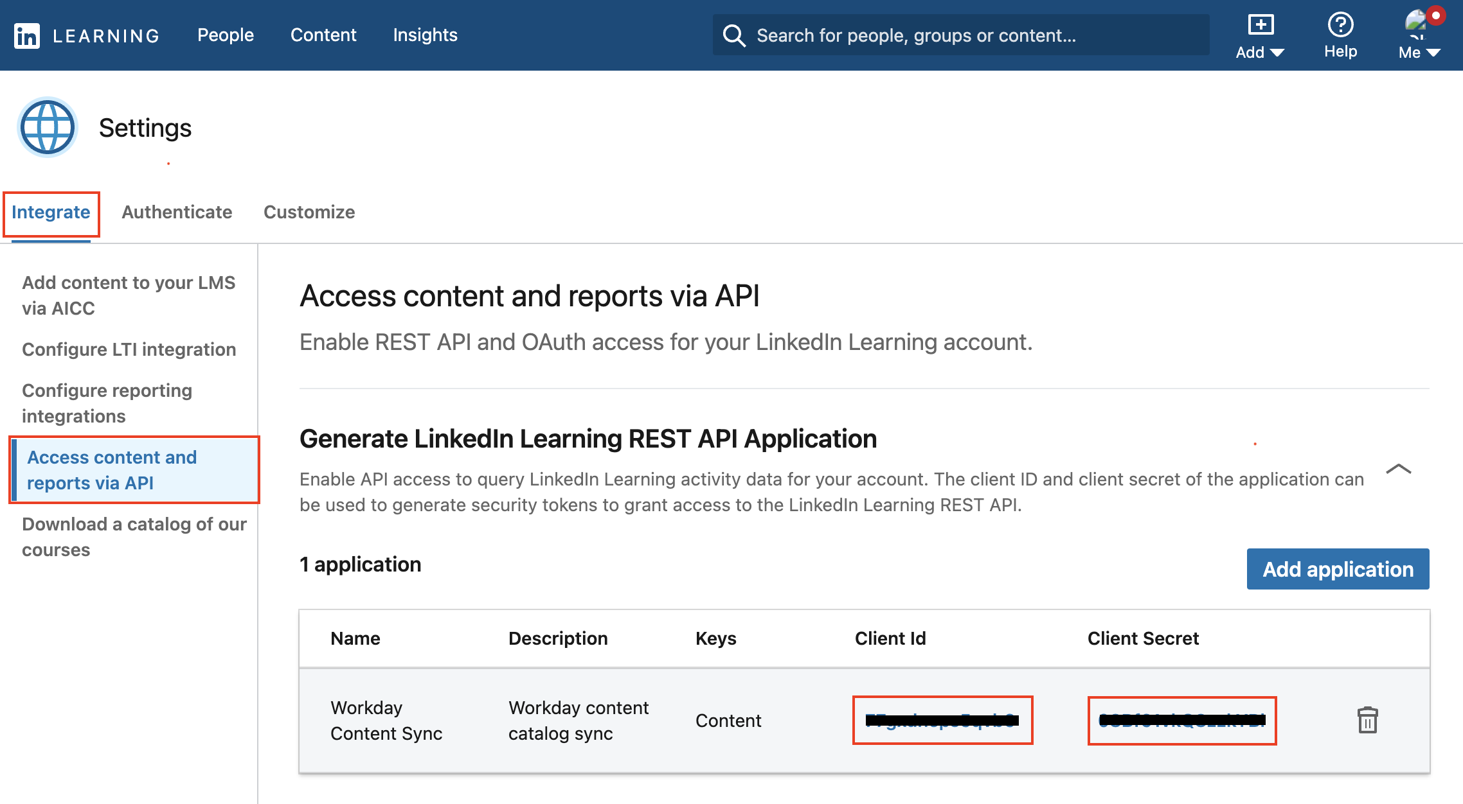This screenshot has width=1463, height=804.
Task: Click the Help question mark icon
Action: [1341, 26]
